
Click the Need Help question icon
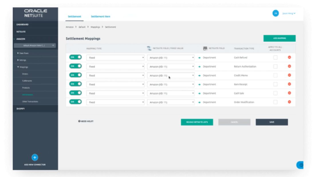[79, 121]
